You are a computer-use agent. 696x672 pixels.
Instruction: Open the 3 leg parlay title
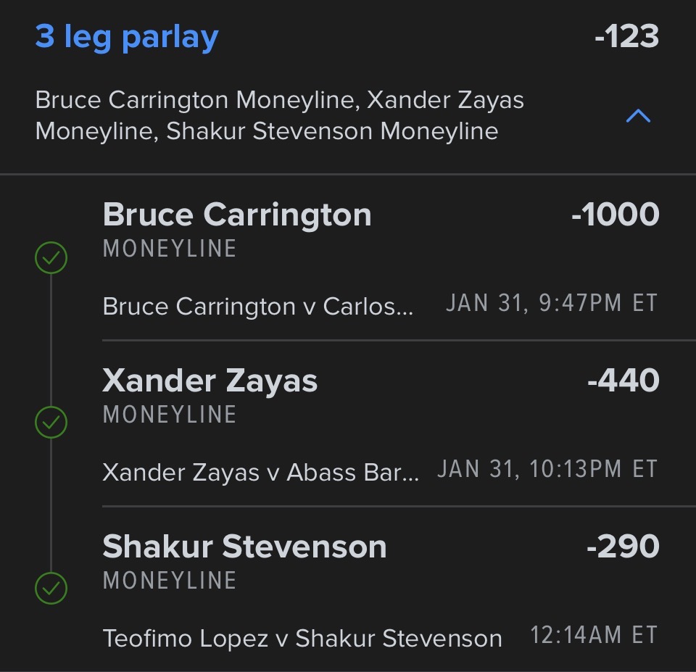[127, 37]
